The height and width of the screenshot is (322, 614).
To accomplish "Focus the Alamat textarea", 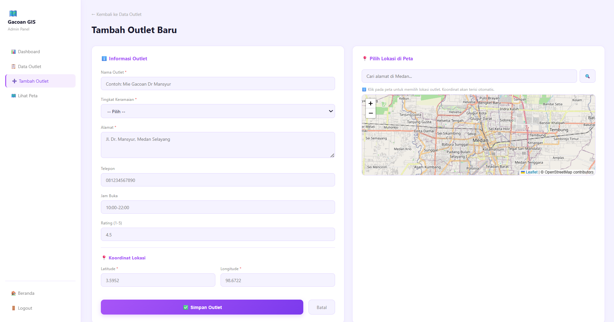I will 218,145.
